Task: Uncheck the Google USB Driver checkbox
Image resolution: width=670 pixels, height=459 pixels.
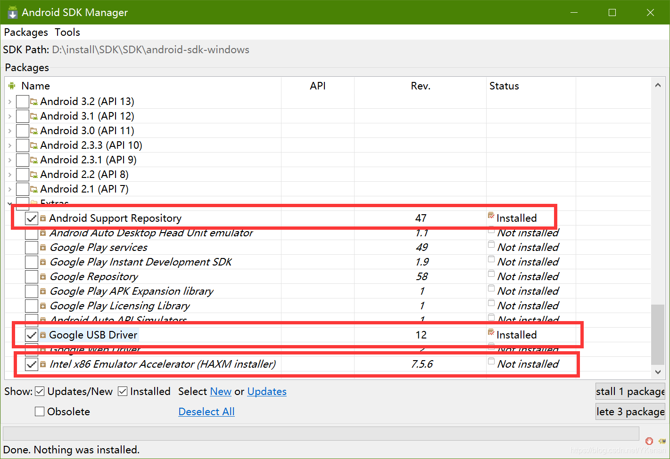Action: click(x=32, y=335)
